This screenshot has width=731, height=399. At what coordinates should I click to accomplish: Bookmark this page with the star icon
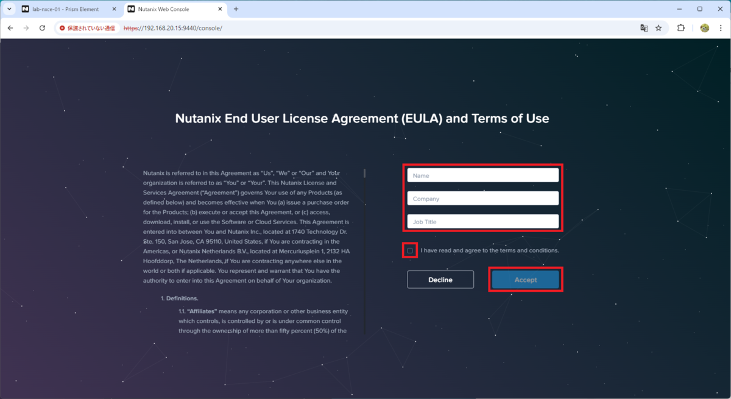[659, 28]
